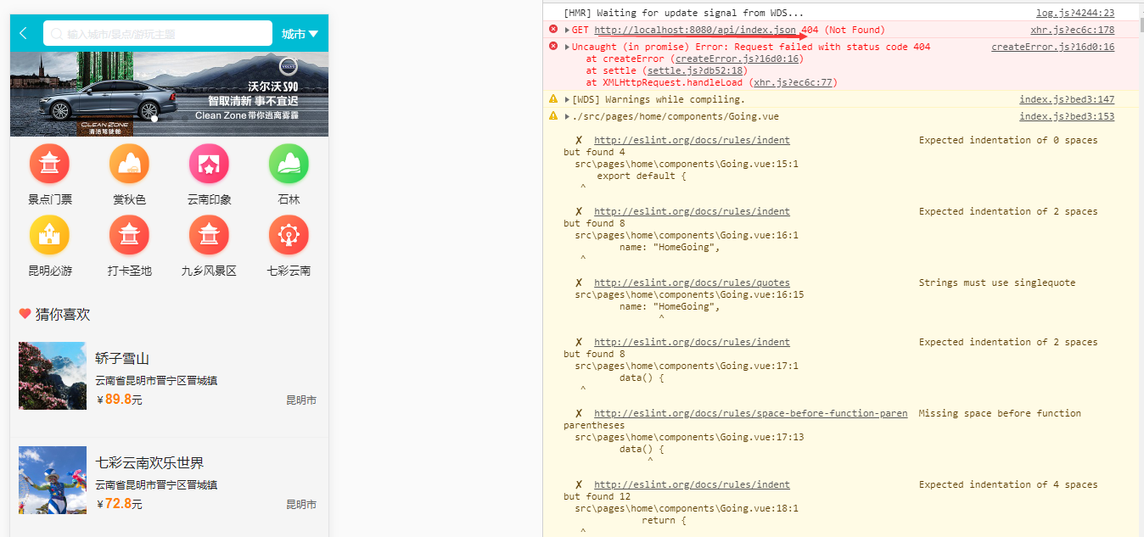Open the 景点门票 category icon
Image resolution: width=1144 pixels, height=537 pixels.
pos(49,164)
